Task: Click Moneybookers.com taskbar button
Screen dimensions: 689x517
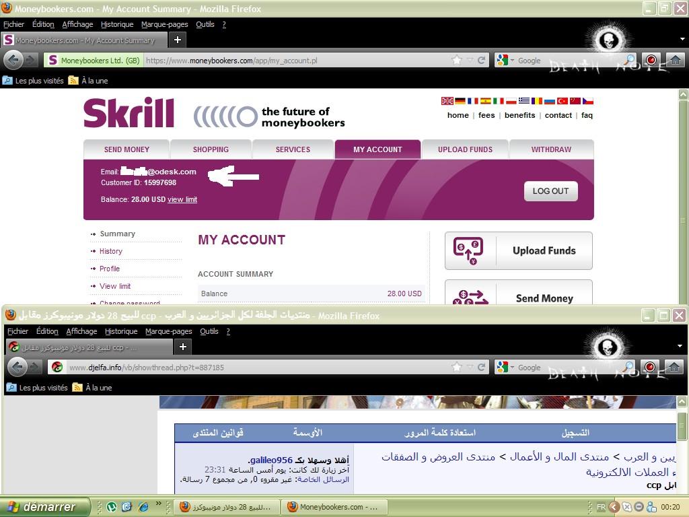Action: pyautogui.click(x=334, y=507)
